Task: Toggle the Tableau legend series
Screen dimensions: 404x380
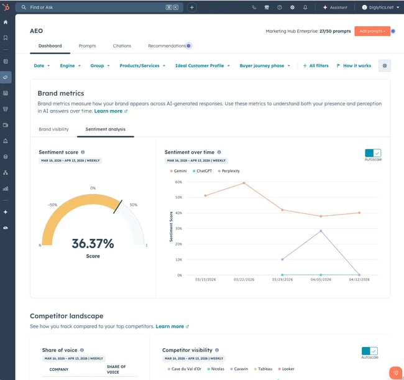Action: tap(263, 369)
